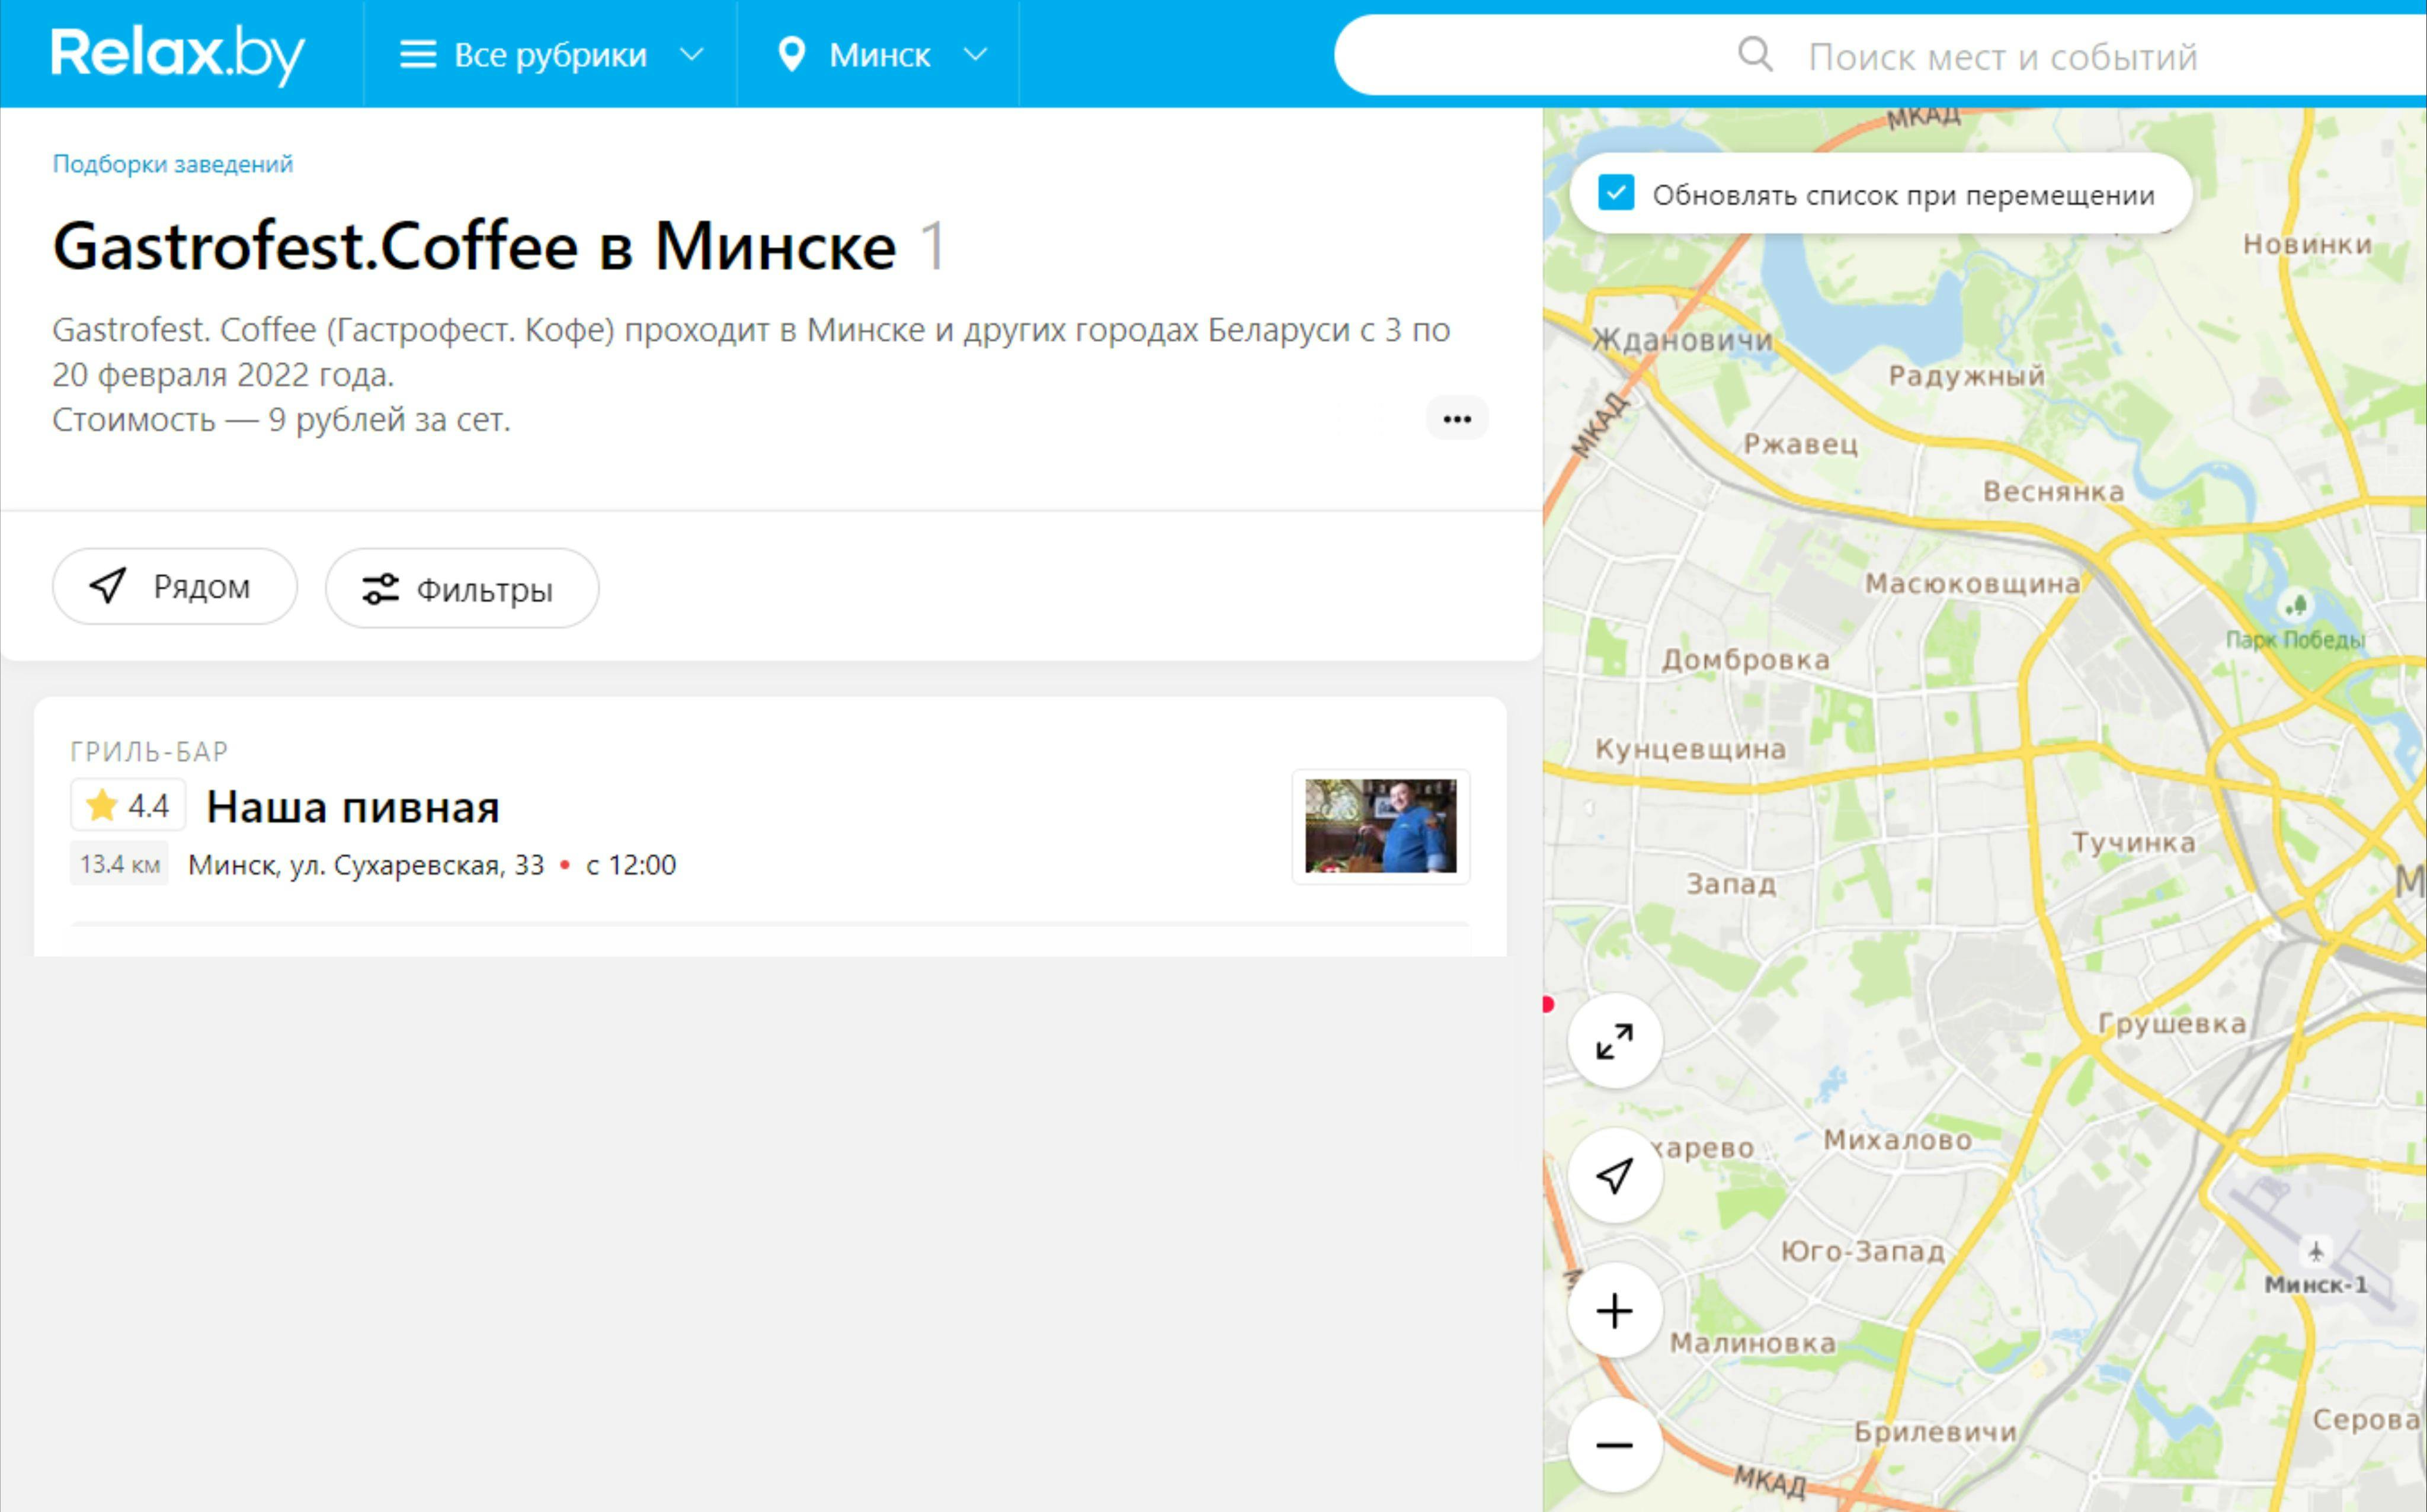The height and width of the screenshot is (1512, 2427).
Task: Click the 4.4 star rating badge
Action: pos(128,805)
